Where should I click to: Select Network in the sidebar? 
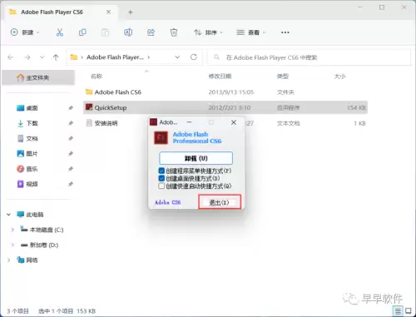point(27,260)
